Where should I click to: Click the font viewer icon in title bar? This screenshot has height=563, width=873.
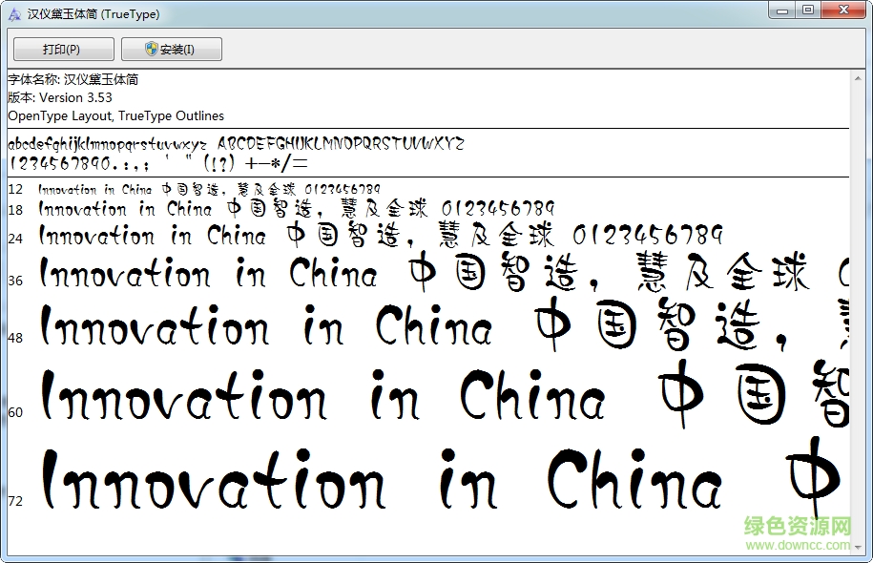(x=14, y=14)
